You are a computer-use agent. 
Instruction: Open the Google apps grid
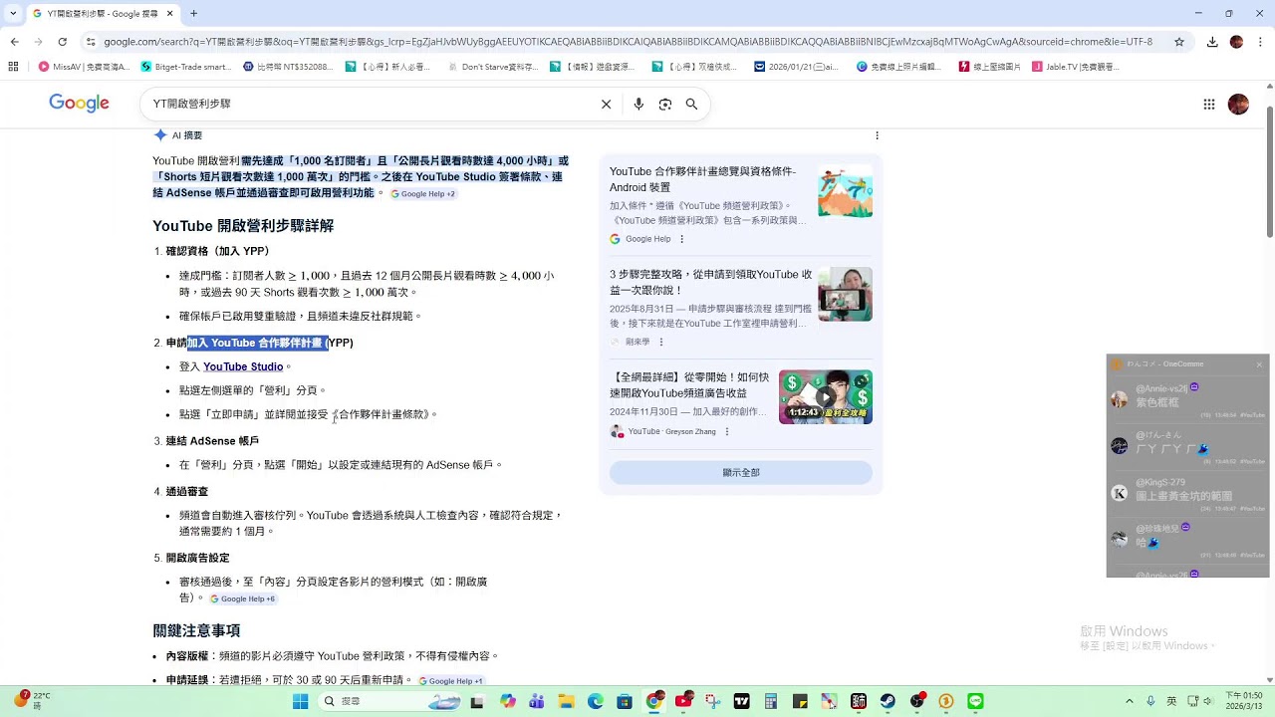click(1208, 105)
